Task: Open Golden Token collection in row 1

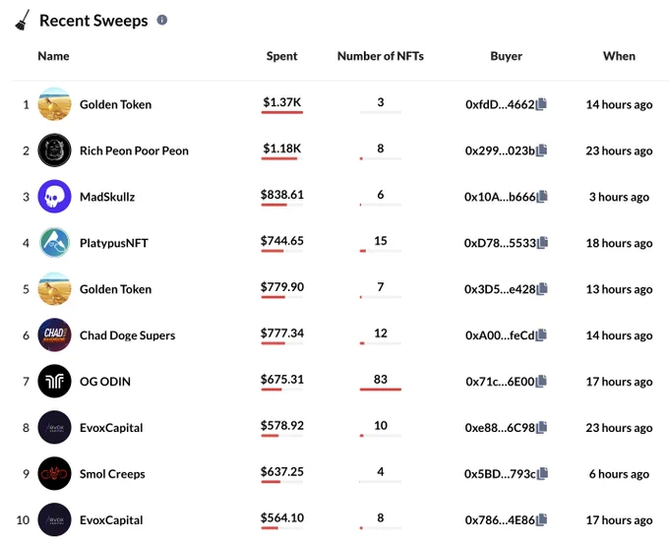Action: coord(116,104)
